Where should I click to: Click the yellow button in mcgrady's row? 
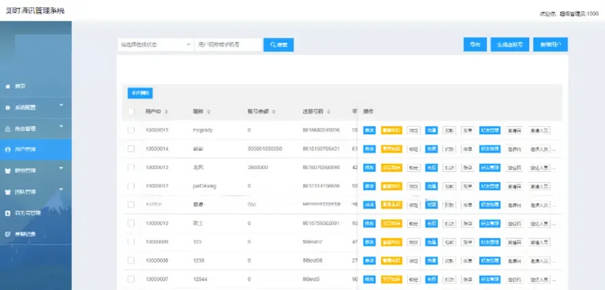(x=391, y=130)
